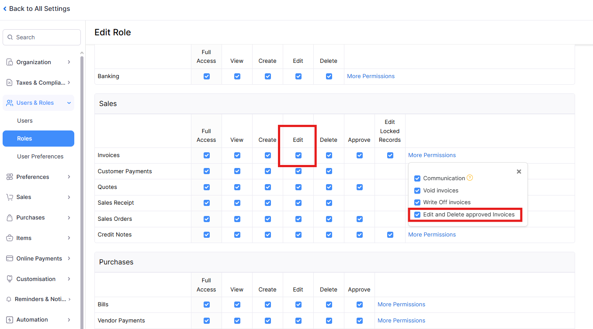Uncheck Void invoices permission
The height and width of the screenshot is (329, 593).
417,190
